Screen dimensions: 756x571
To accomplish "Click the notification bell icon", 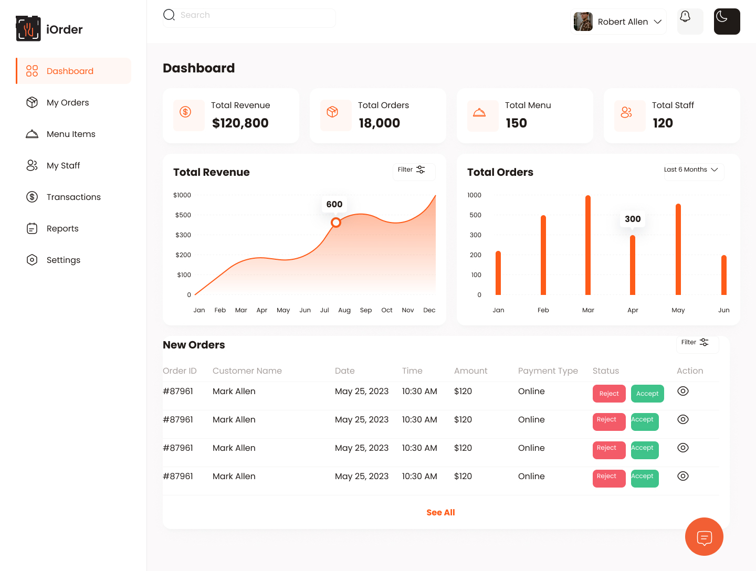I will (x=685, y=17).
